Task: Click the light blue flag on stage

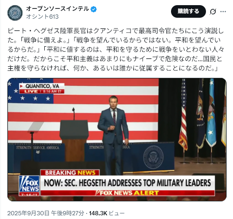Action: point(211,113)
